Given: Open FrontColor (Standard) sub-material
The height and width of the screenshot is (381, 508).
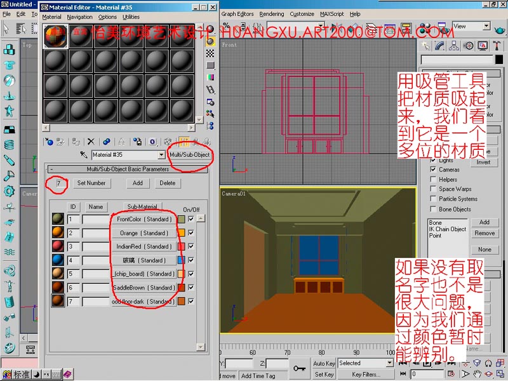Looking at the screenshot, I should point(144,219).
